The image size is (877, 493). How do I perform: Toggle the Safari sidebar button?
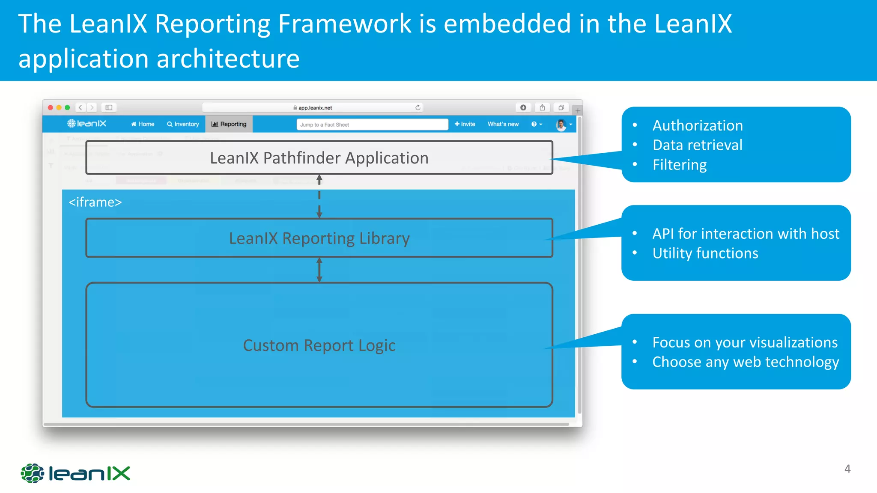pyautogui.click(x=109, y=107)
